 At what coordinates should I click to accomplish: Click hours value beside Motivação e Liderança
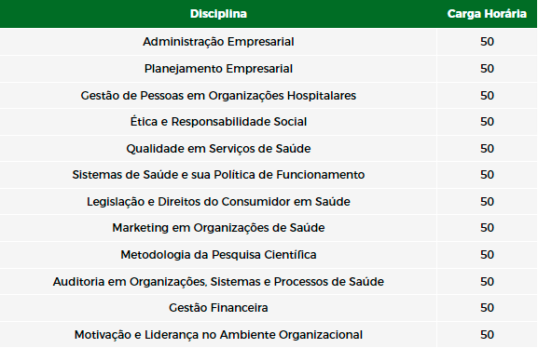point(487,335)
